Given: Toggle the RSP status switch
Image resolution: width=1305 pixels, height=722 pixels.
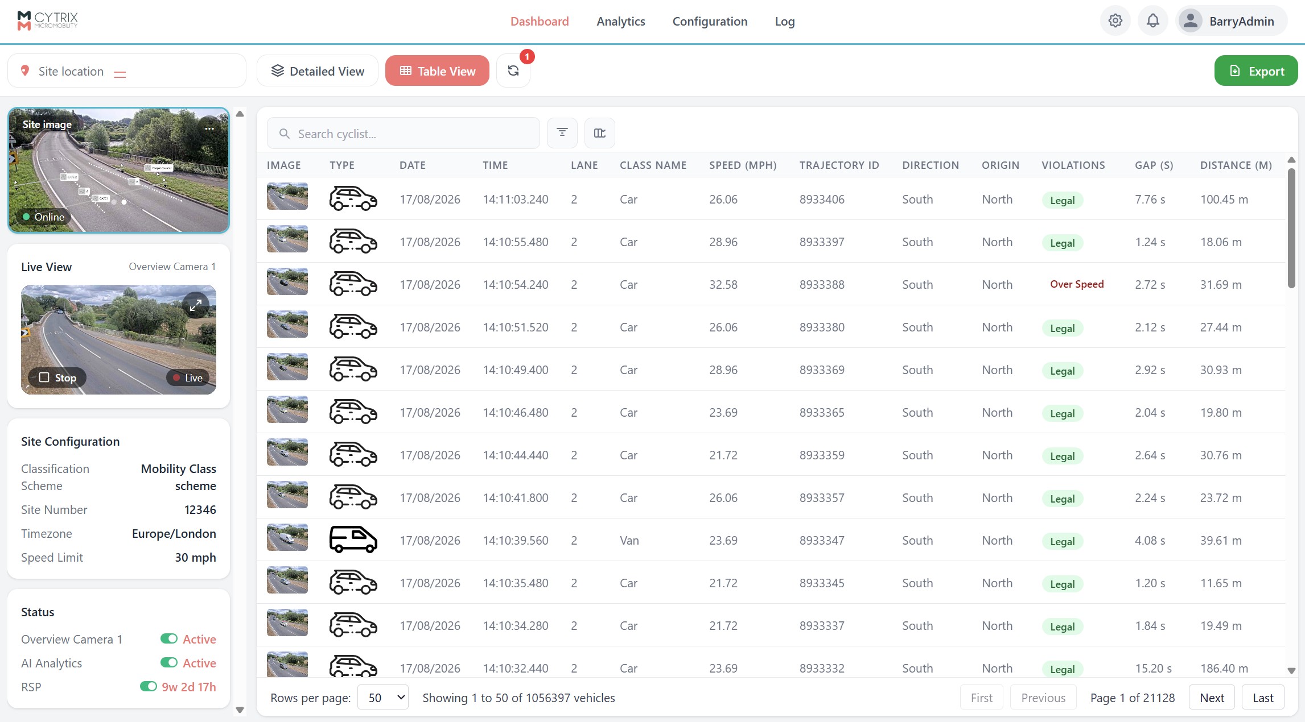Looking at the screenshot, I should click(x=149, y=686).
